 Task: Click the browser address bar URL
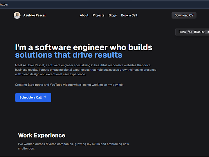pos(4,5)
